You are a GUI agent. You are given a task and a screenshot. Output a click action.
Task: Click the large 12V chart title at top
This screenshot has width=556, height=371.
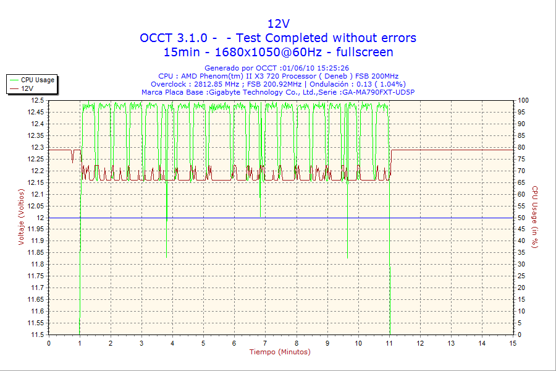[x=278, y=23]
